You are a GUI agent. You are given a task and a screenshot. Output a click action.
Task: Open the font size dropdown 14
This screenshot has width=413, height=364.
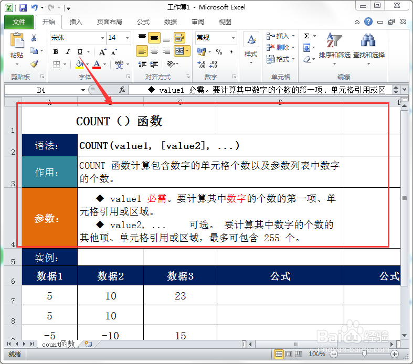(127, 38)
